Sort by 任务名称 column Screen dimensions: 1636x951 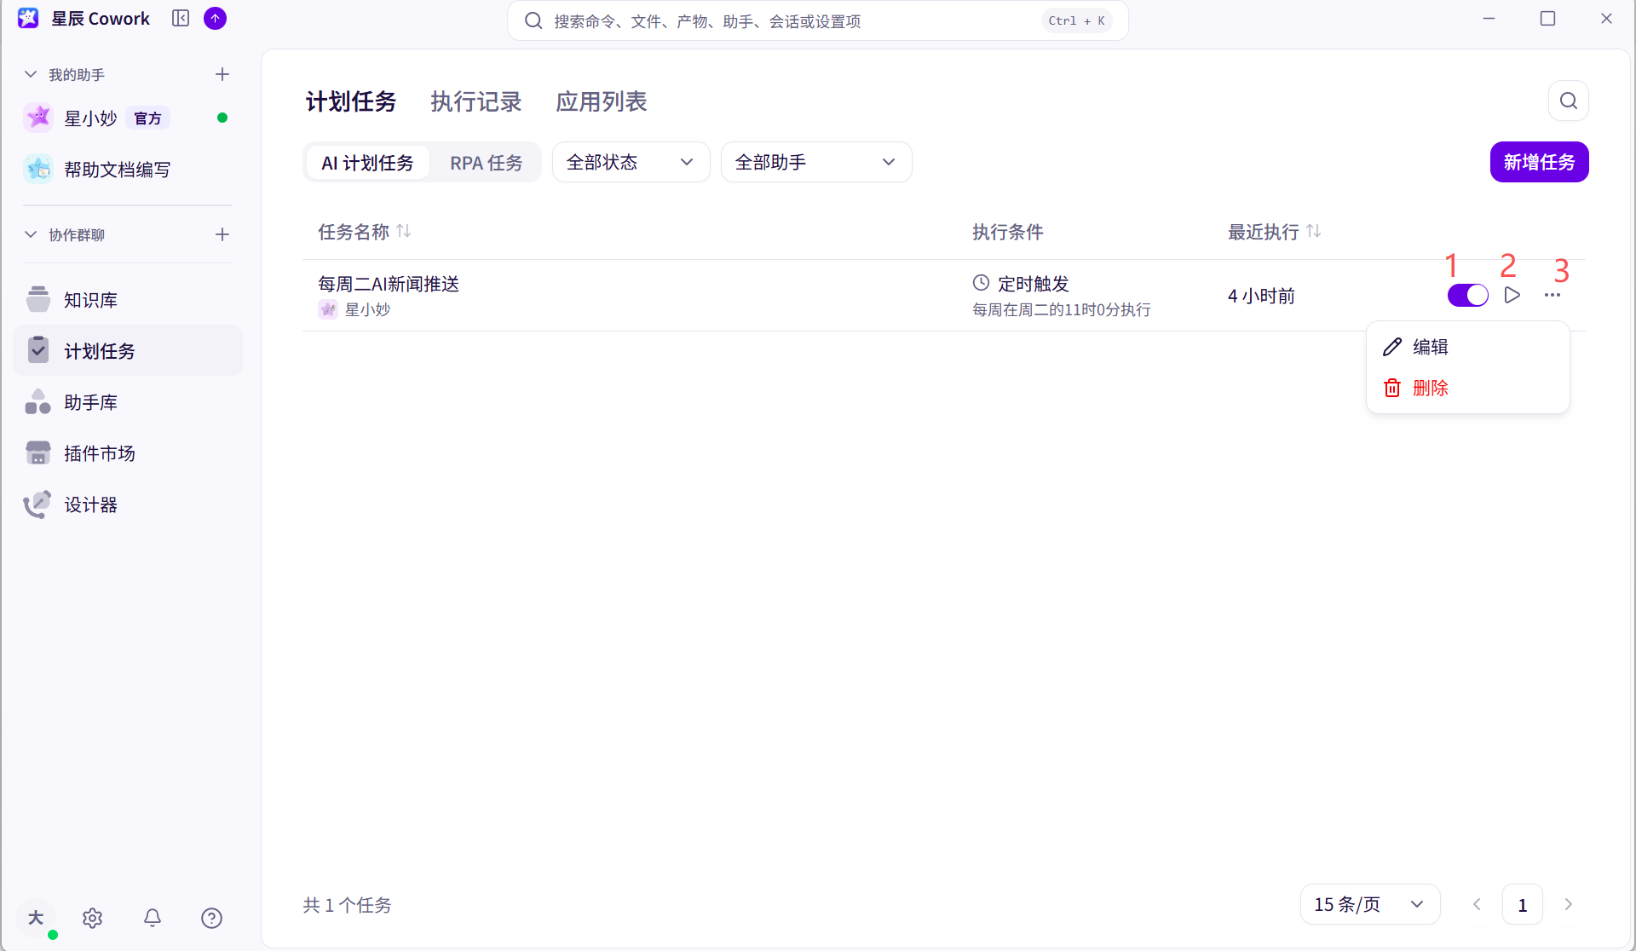pos(404,232)
